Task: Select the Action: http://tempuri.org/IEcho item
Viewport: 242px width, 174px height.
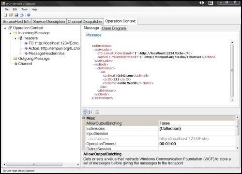Action: coord(54,48)
